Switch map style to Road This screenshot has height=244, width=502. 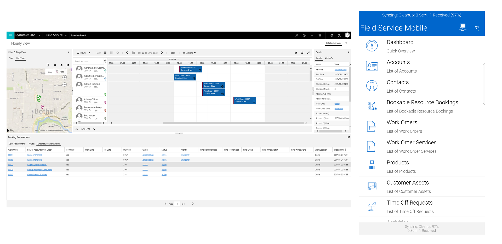(60, 72)
